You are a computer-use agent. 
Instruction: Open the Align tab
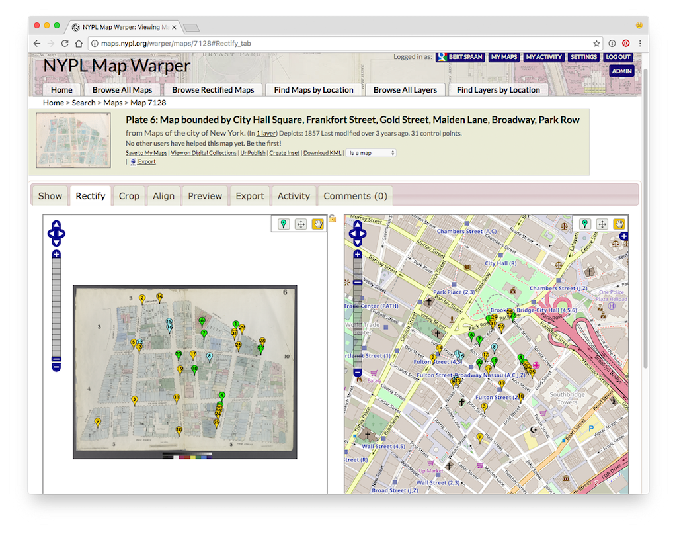click(x=164, y=196)
